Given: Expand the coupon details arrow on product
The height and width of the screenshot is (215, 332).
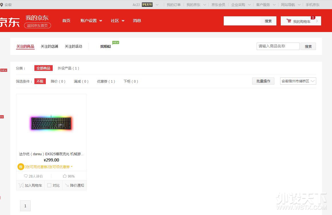Looking at the screenshot, I should click(x=72, y=167).
